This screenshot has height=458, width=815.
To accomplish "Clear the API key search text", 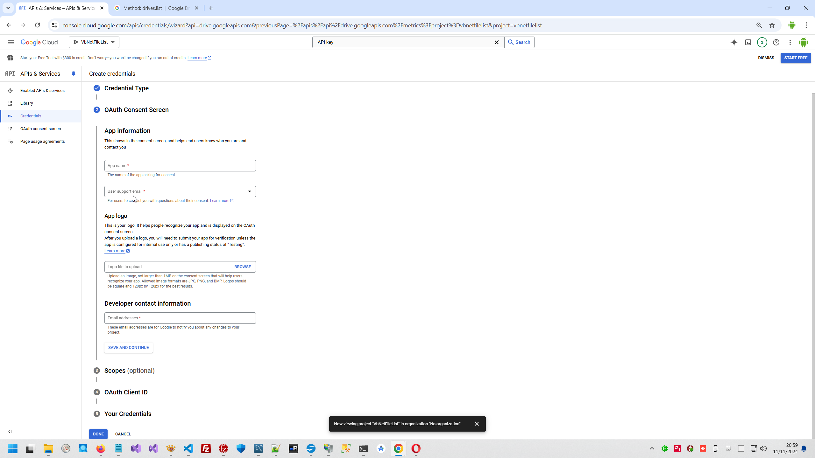I will pyautogui.click(x=496, y=42).
